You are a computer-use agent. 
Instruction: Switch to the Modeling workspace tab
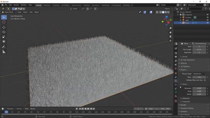(47, 5)
